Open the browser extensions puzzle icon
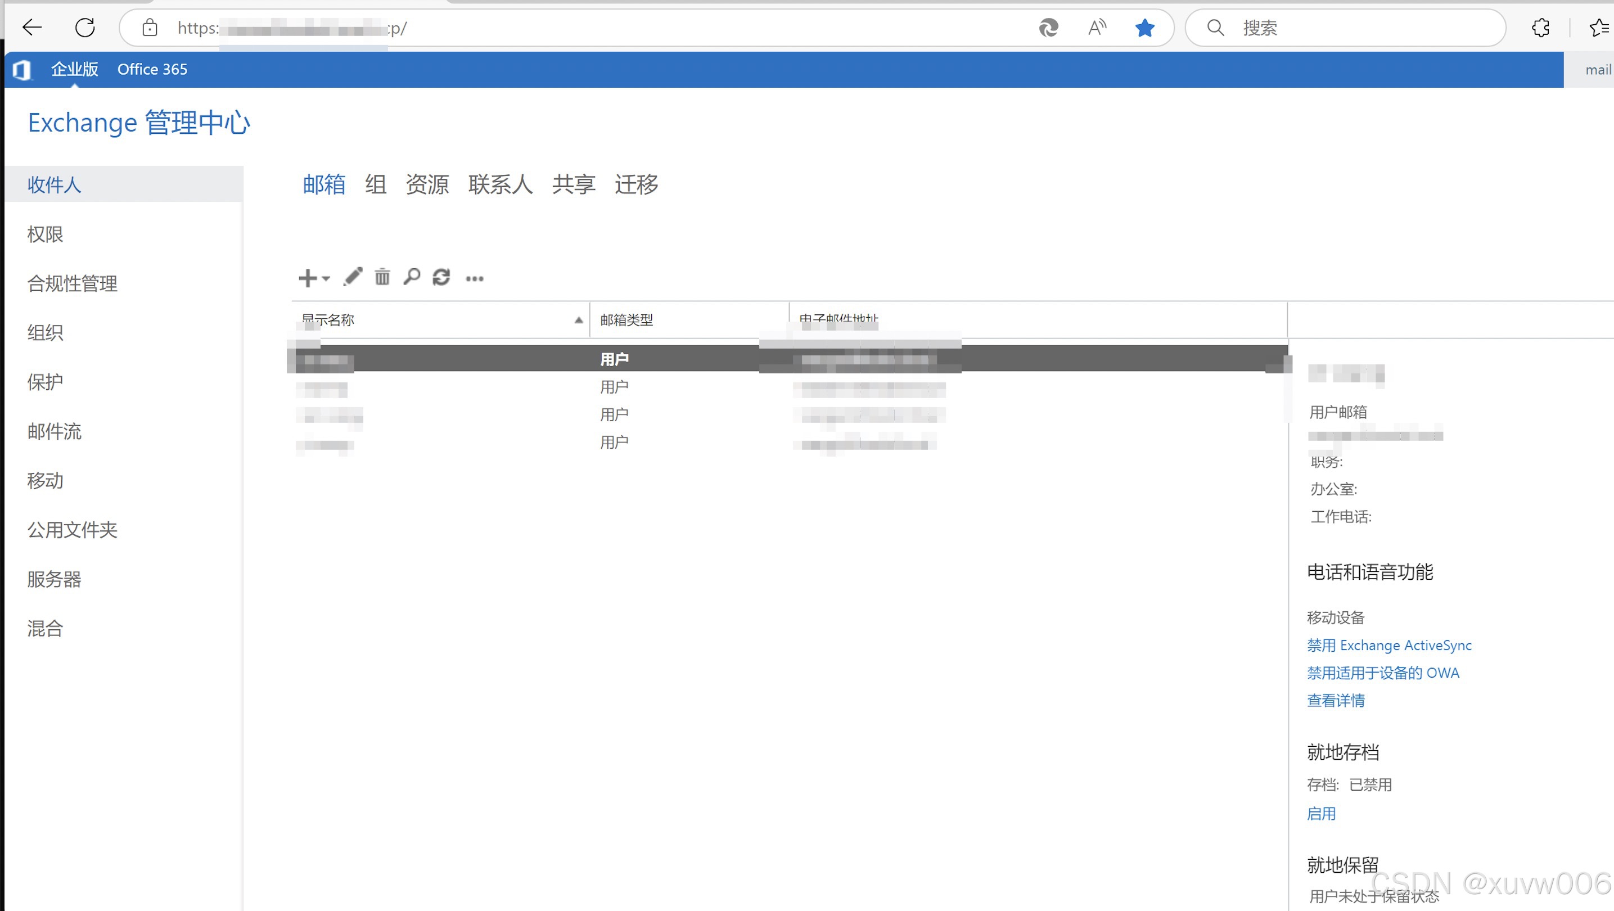 point(1540,28)
